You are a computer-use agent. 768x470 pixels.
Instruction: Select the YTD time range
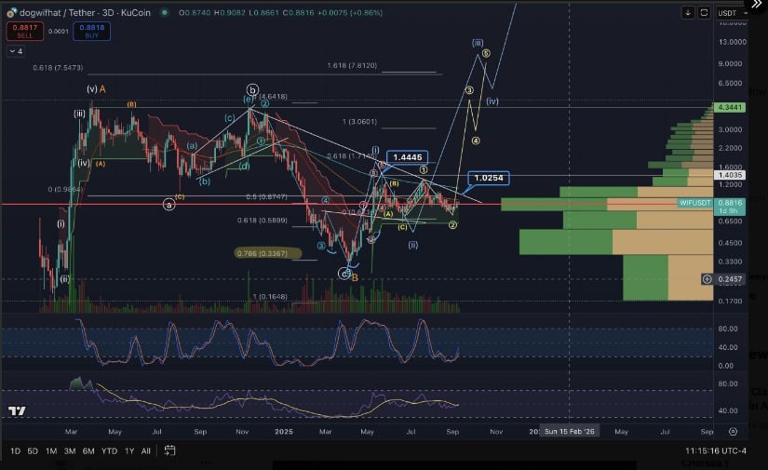pos(109,450)
